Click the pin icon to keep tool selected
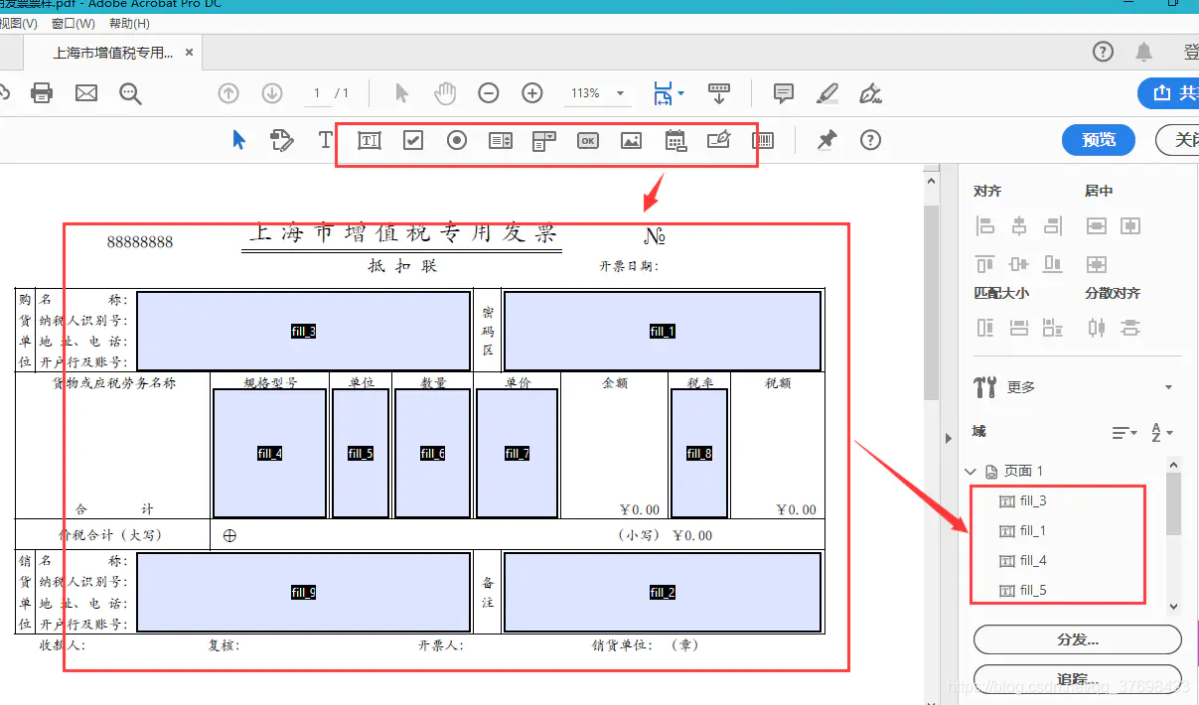The width and height of the screenshot is (1199, 705). click(x=826, y=140)
